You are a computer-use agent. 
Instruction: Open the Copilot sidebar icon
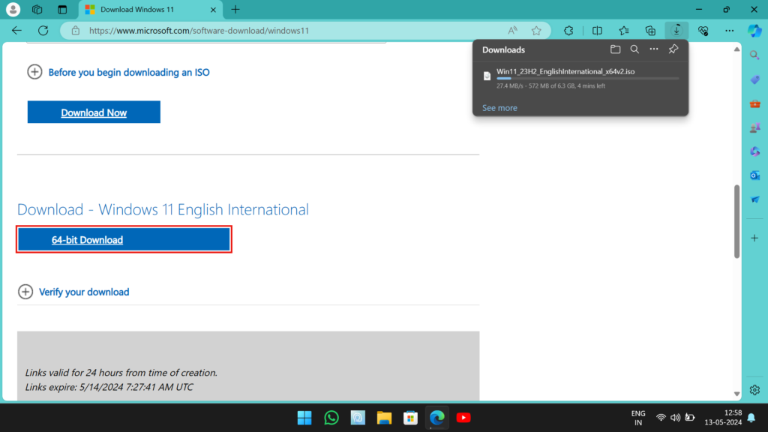point(754,30)
